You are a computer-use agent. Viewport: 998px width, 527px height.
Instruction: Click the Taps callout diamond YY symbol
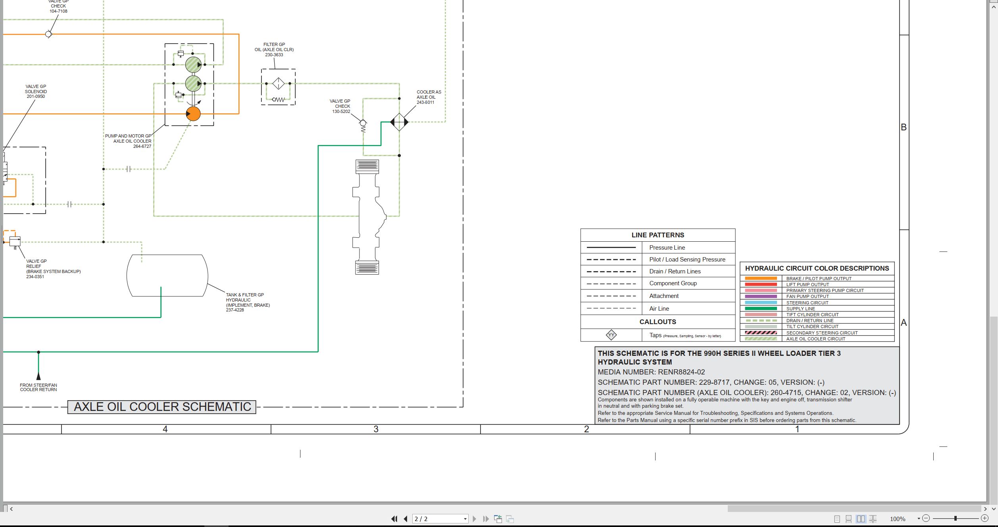click(611, 335)
